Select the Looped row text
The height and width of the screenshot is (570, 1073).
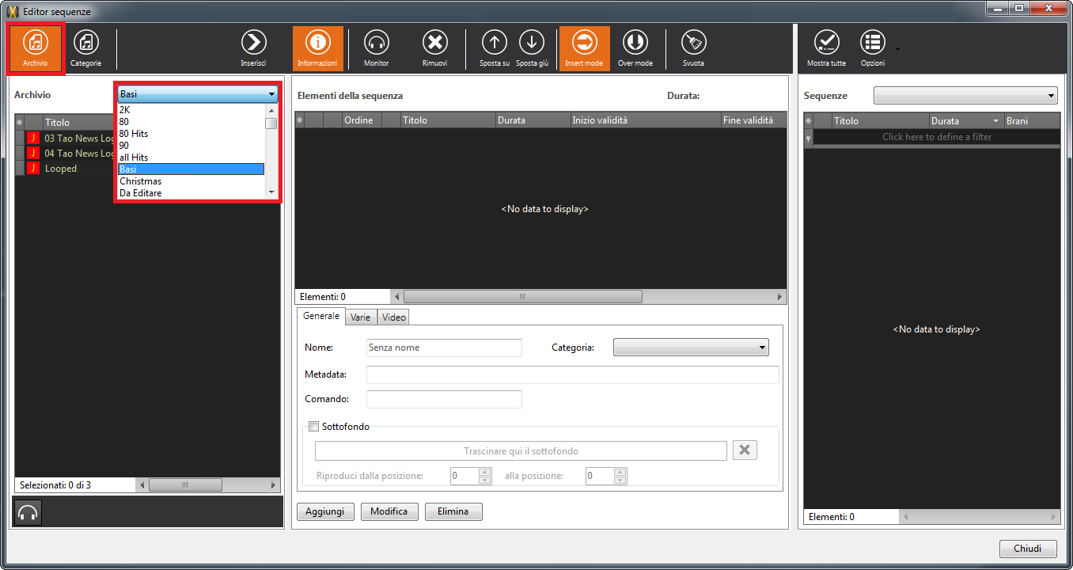[61, 169]
